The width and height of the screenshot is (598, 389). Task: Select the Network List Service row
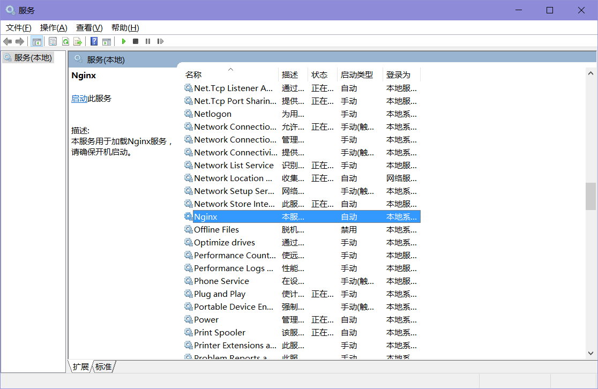[302, 165]
